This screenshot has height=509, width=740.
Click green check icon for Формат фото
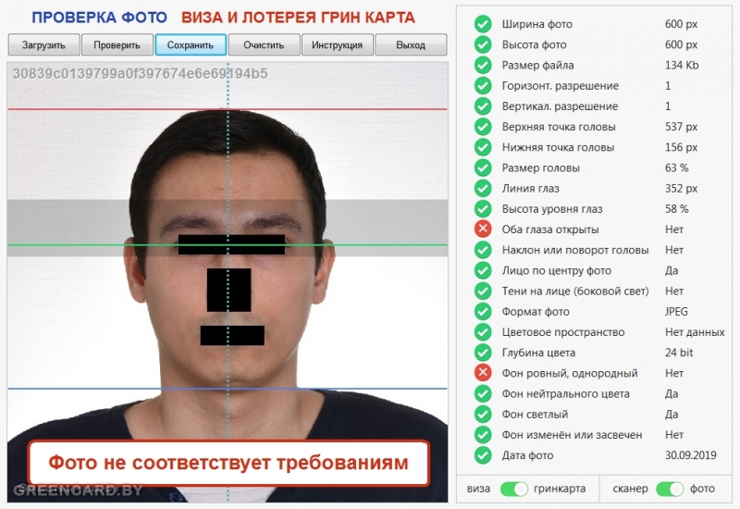point(483,311)
